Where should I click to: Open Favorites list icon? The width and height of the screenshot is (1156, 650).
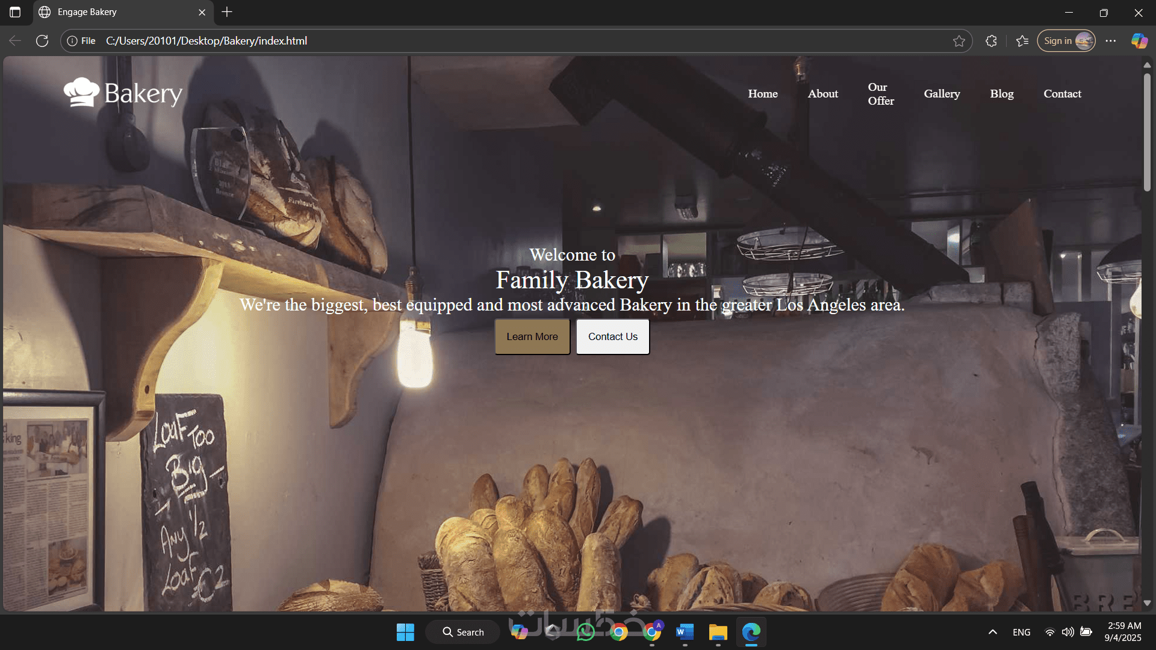[x=1022, y=41]
